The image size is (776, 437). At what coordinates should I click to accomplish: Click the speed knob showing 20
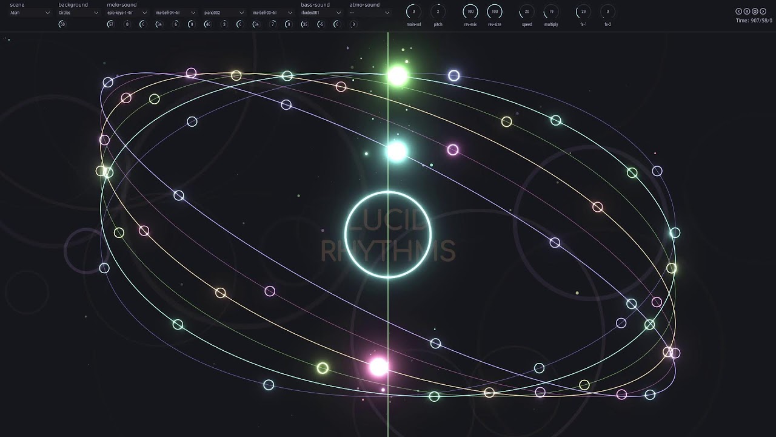click(x=527, y=12)
